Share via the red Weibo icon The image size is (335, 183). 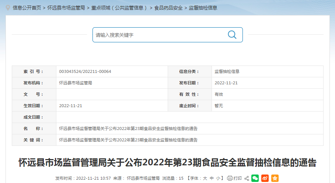coord(265,178)
